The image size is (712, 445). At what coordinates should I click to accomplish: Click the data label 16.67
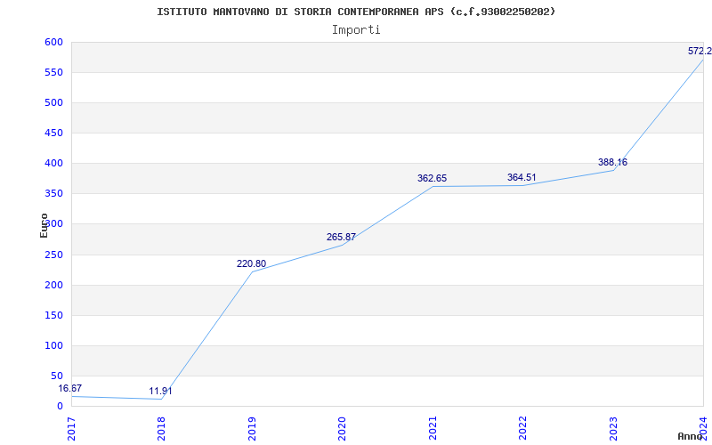pyautogui.click(x=70, y=388)
